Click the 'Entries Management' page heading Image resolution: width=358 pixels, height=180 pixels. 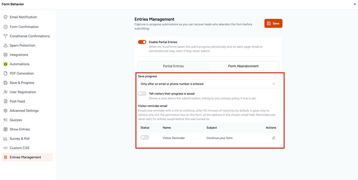point(154,19)
